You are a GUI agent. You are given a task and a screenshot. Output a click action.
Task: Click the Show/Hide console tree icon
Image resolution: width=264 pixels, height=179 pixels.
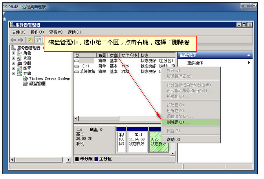pyautogui.click(x=38, y=40)
